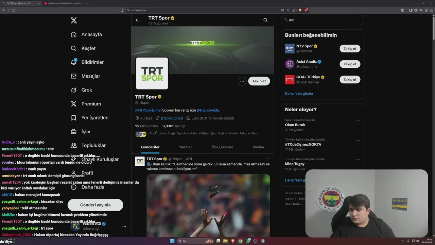Follow TRT Spor with Takip et
Screen dimensions: 435x245
click(259, 81)
